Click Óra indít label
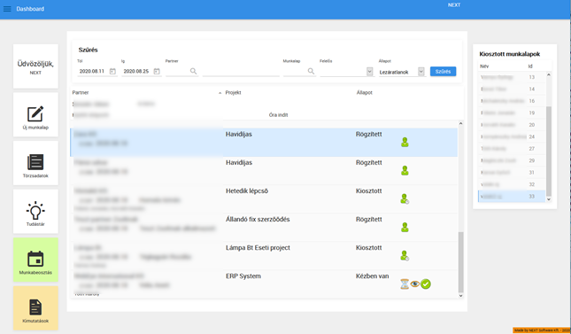Image resolution: width=571 pixels, height=334 pixels. [278, 115]
